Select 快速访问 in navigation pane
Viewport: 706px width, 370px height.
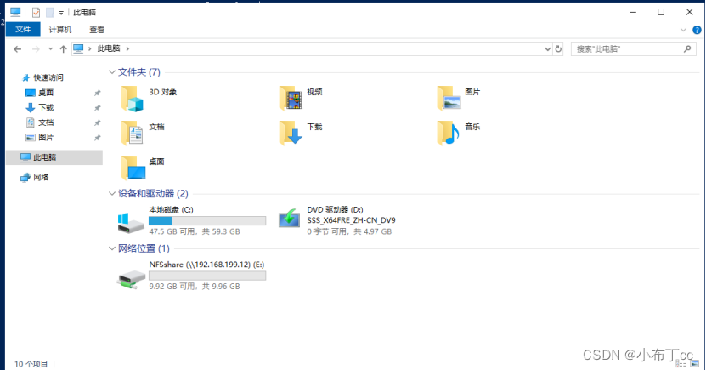(x=48, y=77)
